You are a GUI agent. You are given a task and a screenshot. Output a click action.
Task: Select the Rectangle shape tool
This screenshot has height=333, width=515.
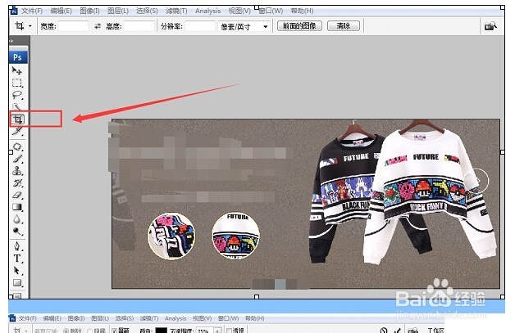coord(16,282)
